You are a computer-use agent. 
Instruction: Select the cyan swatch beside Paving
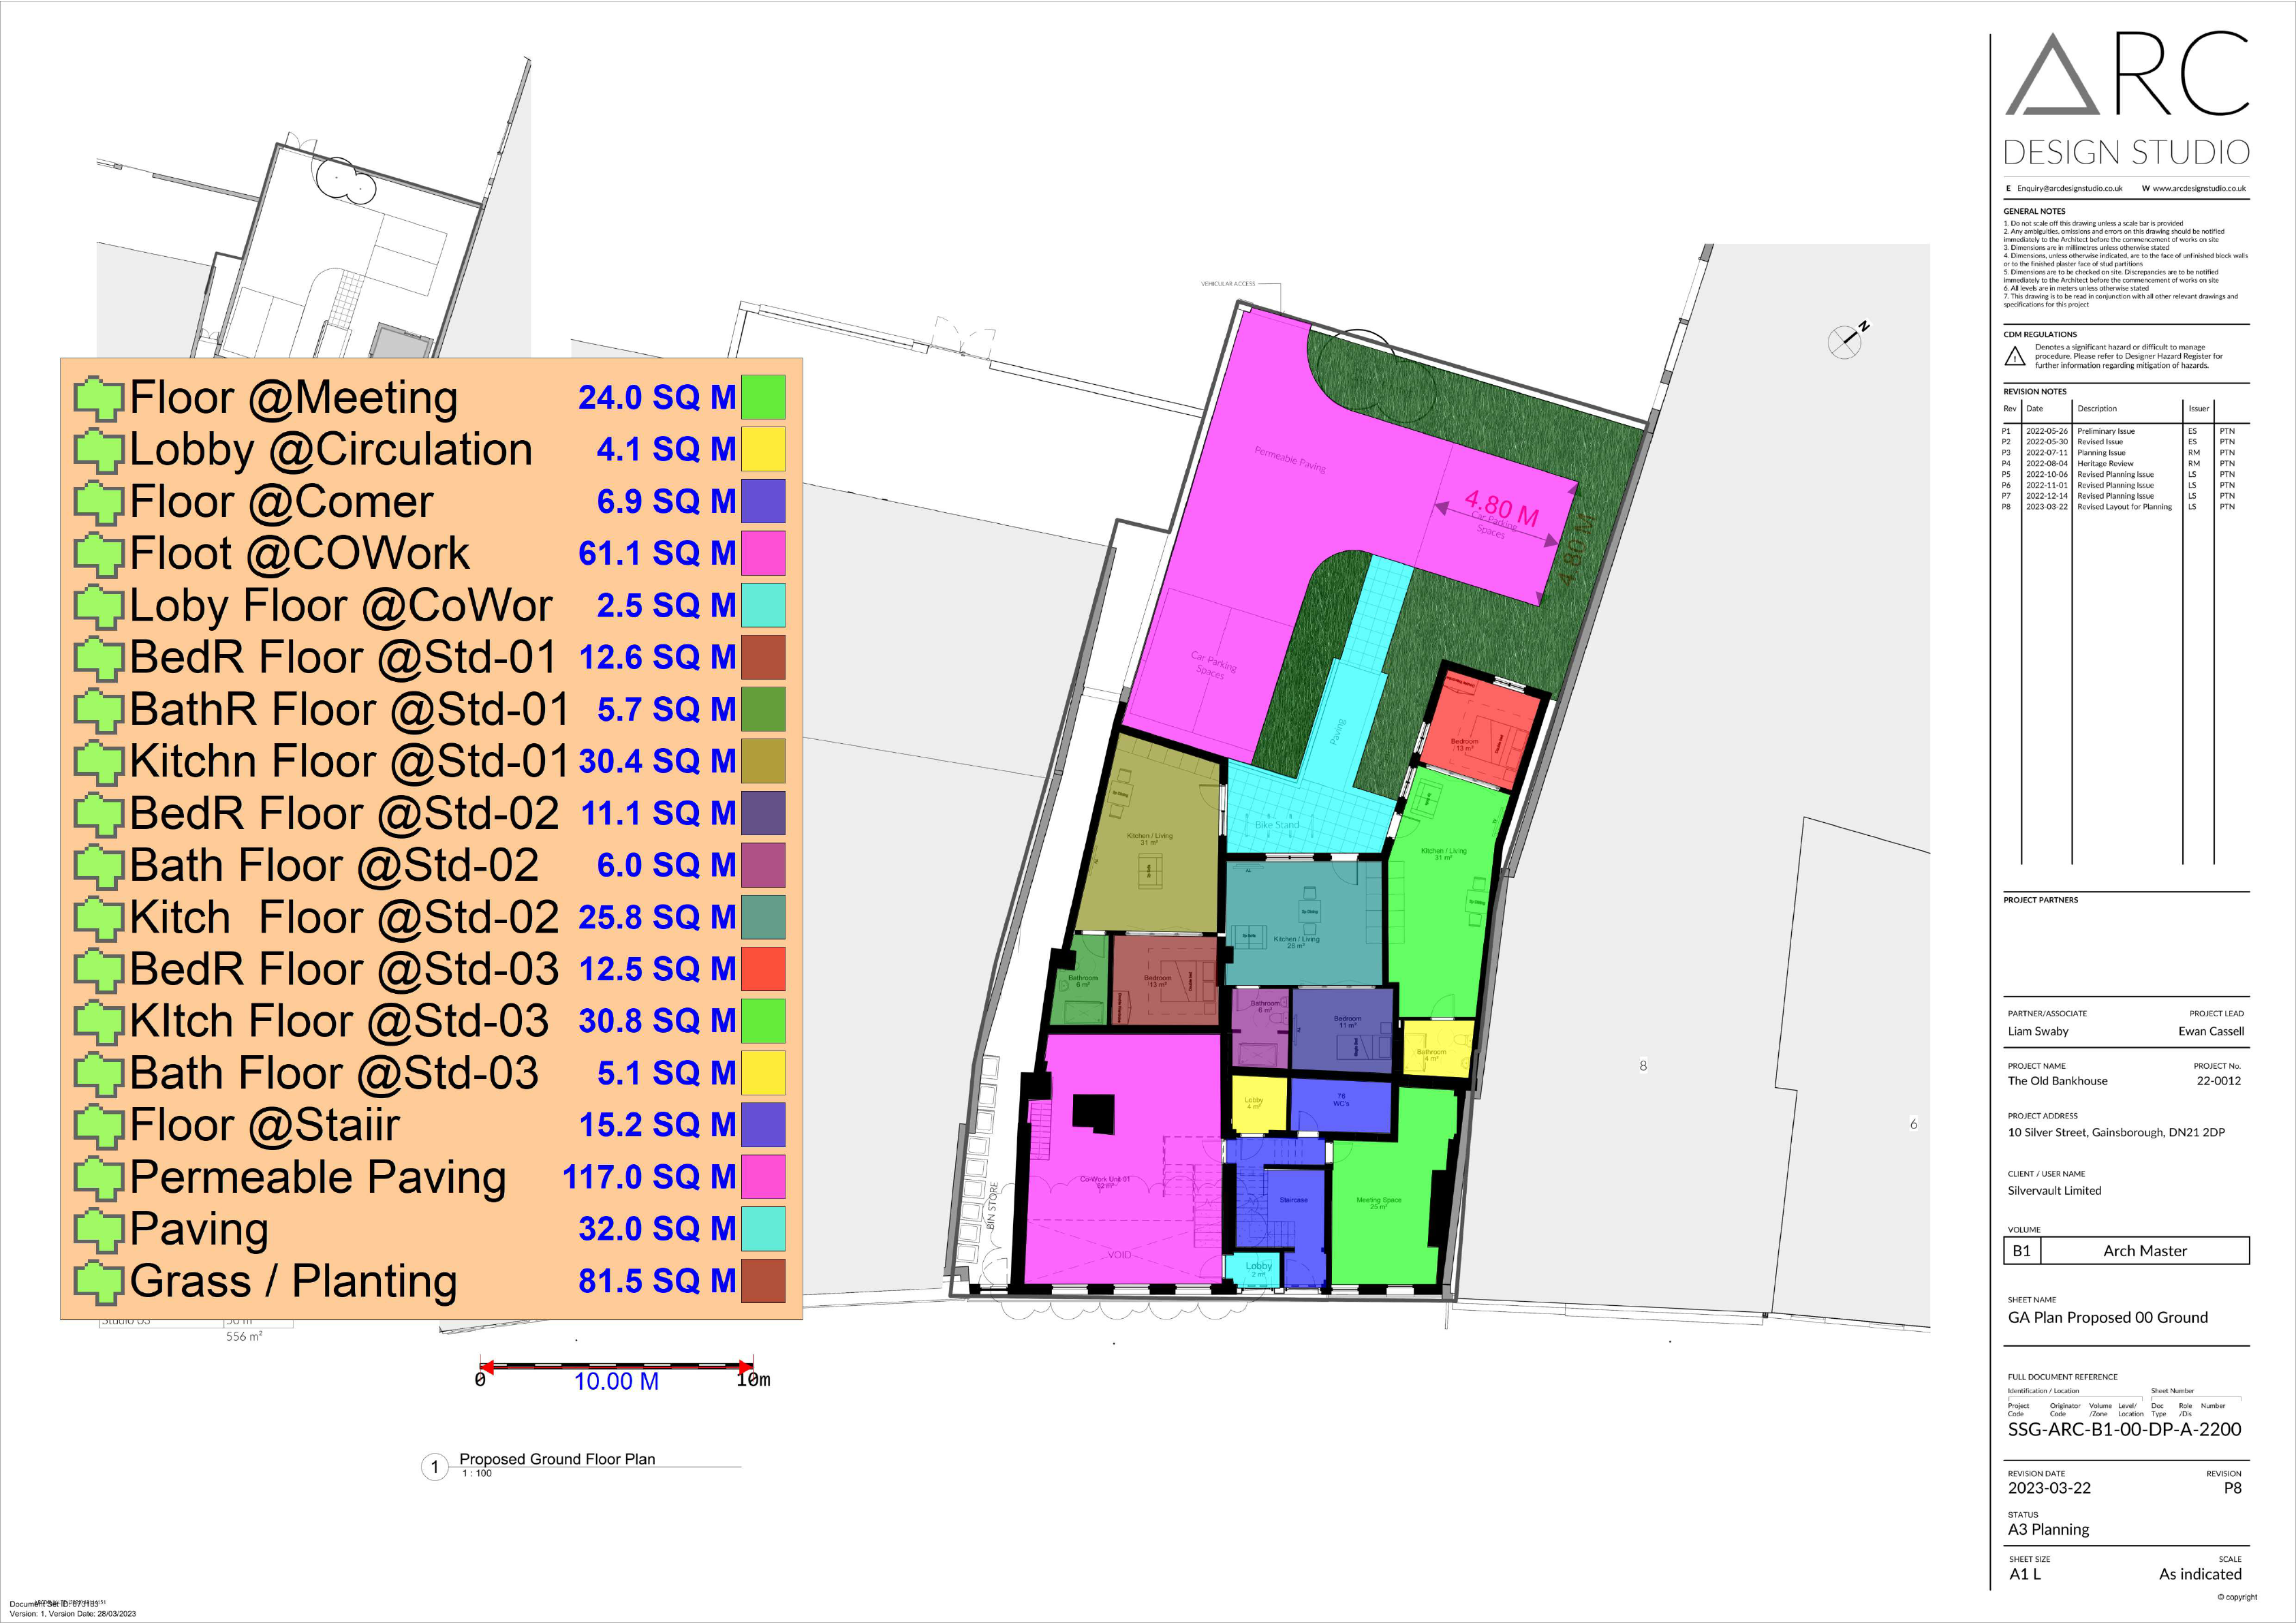point(765,1229)
